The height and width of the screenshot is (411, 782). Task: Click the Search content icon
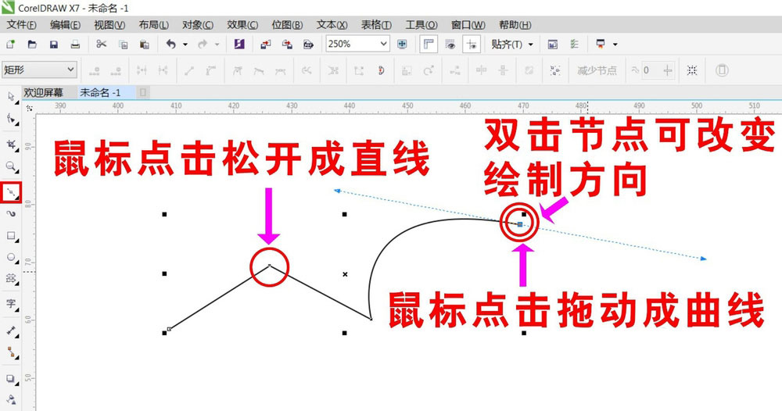(x=239, y=45)
